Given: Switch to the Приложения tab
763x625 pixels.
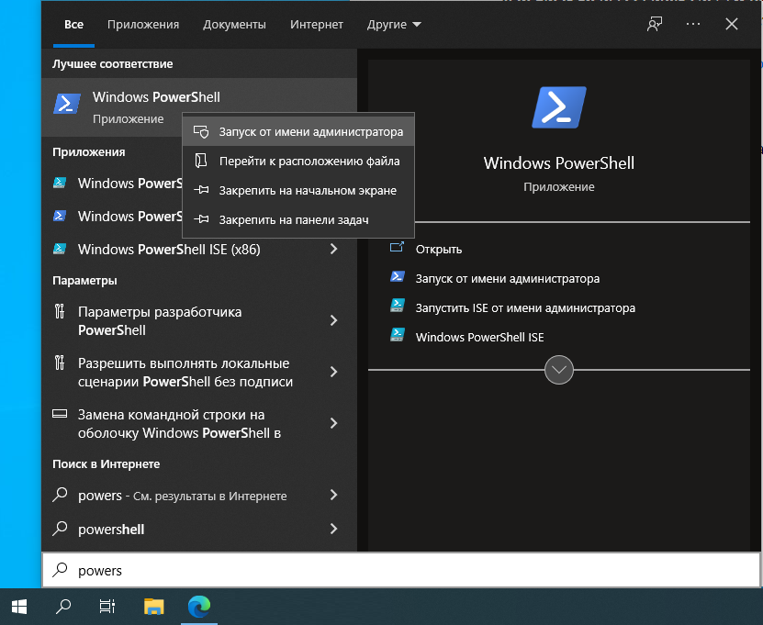Looking at the screenshot, I should click(x=143, y=24).
